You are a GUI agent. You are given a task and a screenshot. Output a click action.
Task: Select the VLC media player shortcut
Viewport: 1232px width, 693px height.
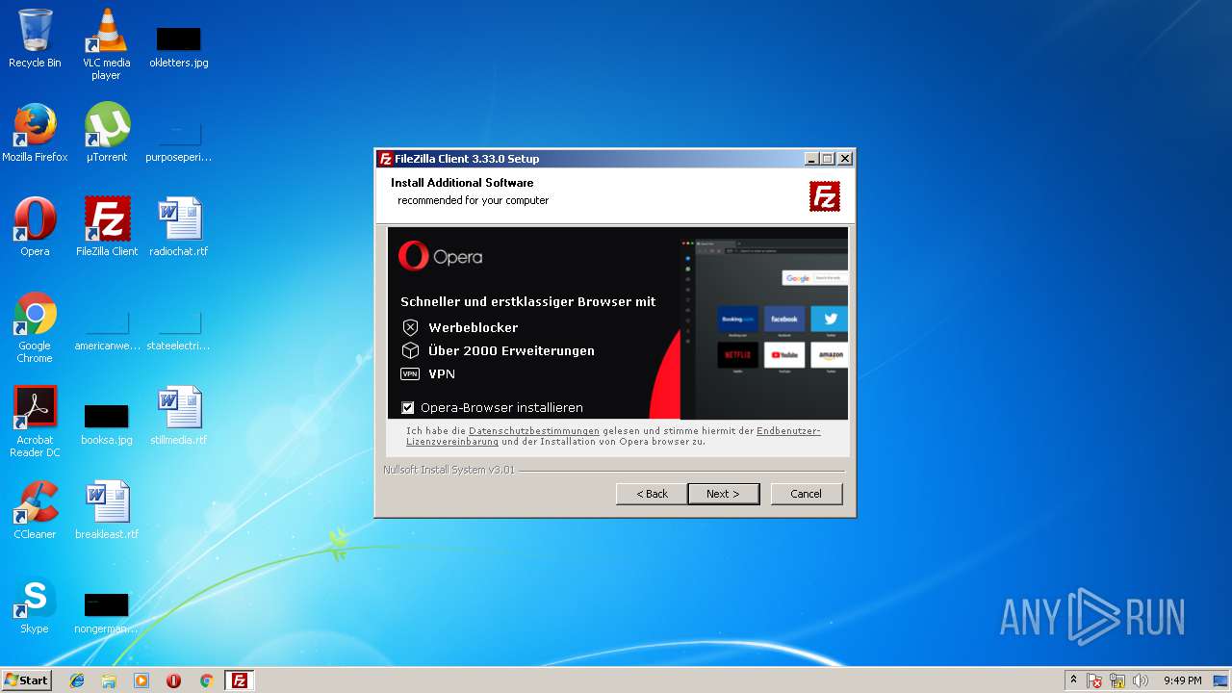point(106,43)
